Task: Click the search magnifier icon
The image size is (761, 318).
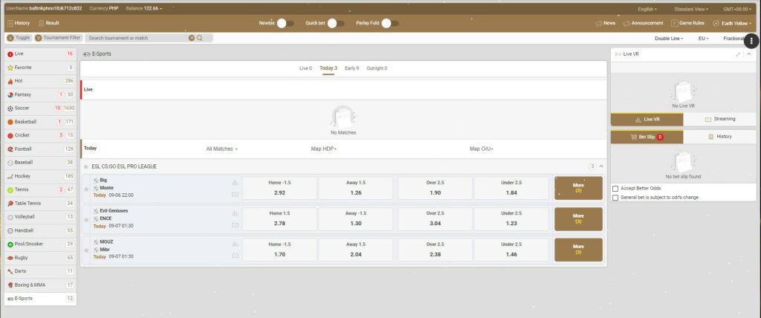Action: (x=199, y=38)
